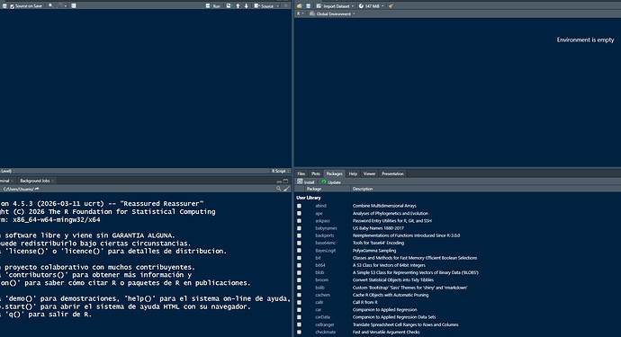621x337 pixels.
Task: Check the BayesLogit package checkbox
Action: (x=299, y=251)
